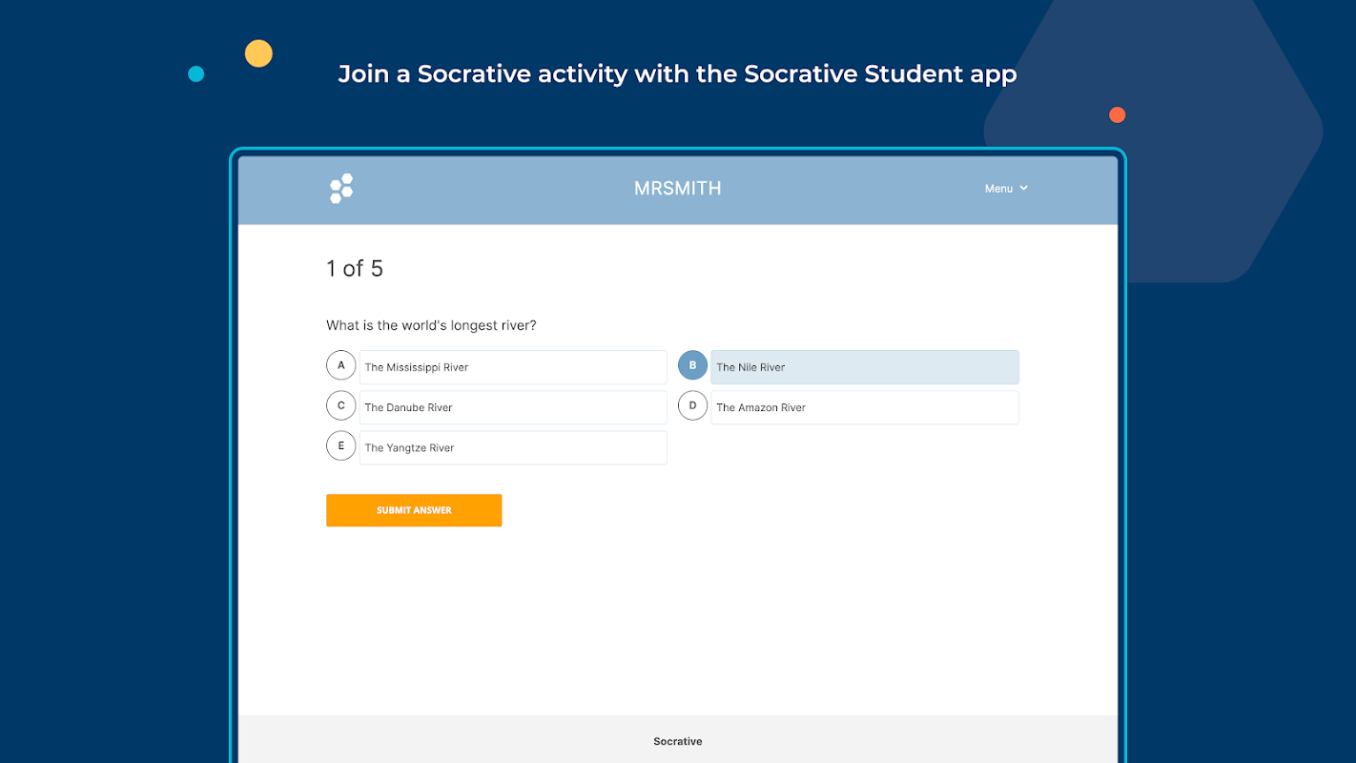Click the yellow decorative dot
This screenshot has height=763, width=1356.
(258, 53)
